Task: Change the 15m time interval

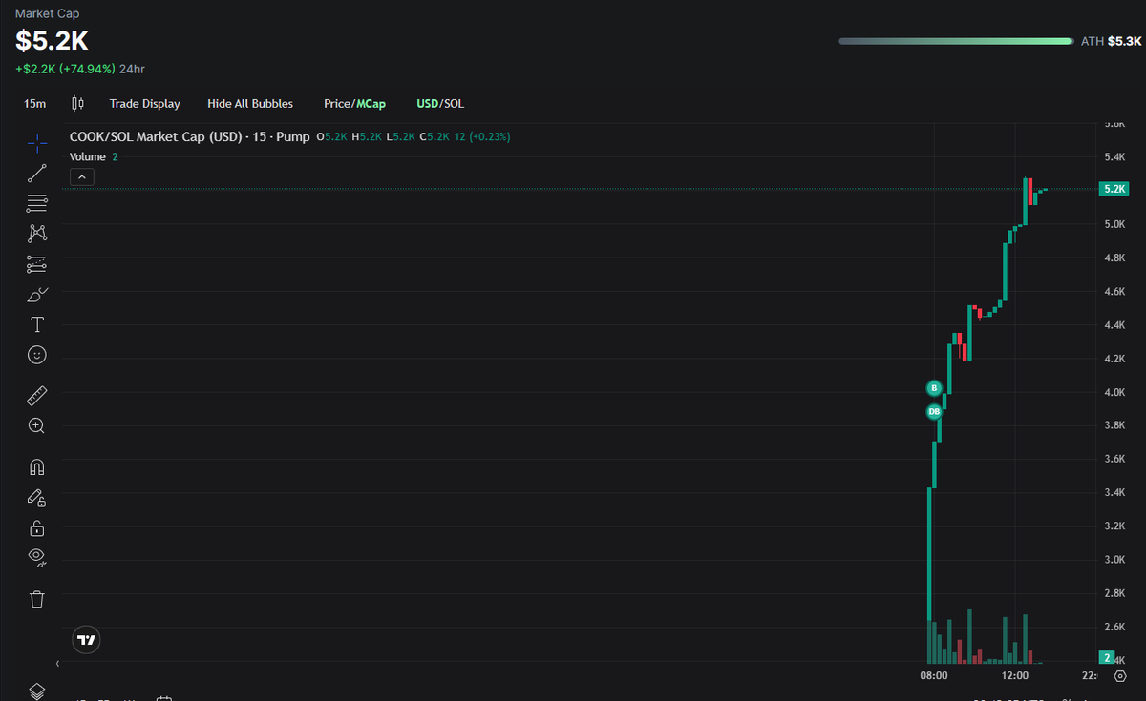Action: pos(34,103)
